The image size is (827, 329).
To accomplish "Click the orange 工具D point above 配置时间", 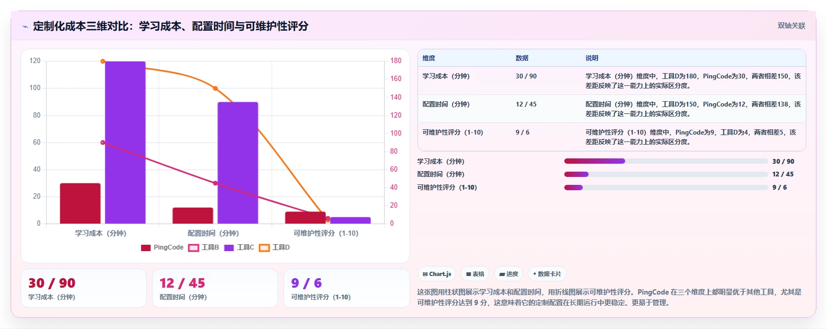I will point(215,88).
